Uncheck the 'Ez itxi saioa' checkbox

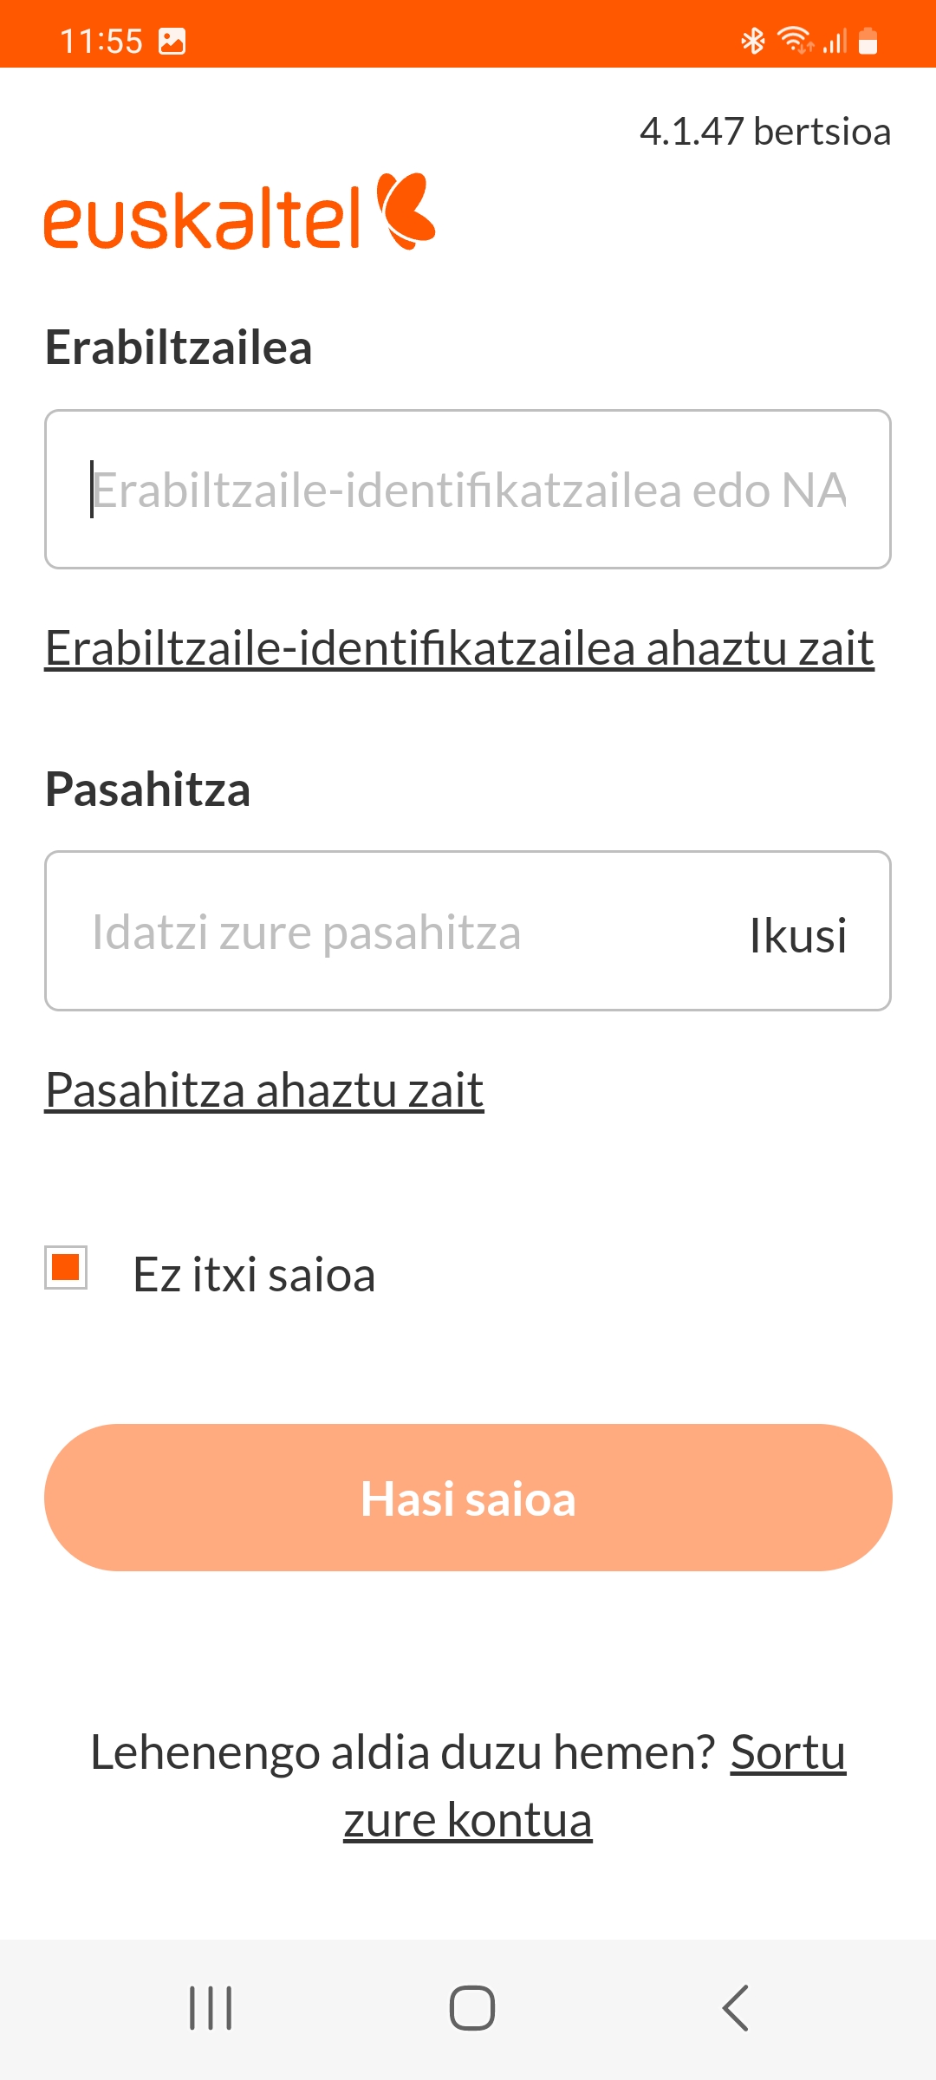tap(66, 1267)
